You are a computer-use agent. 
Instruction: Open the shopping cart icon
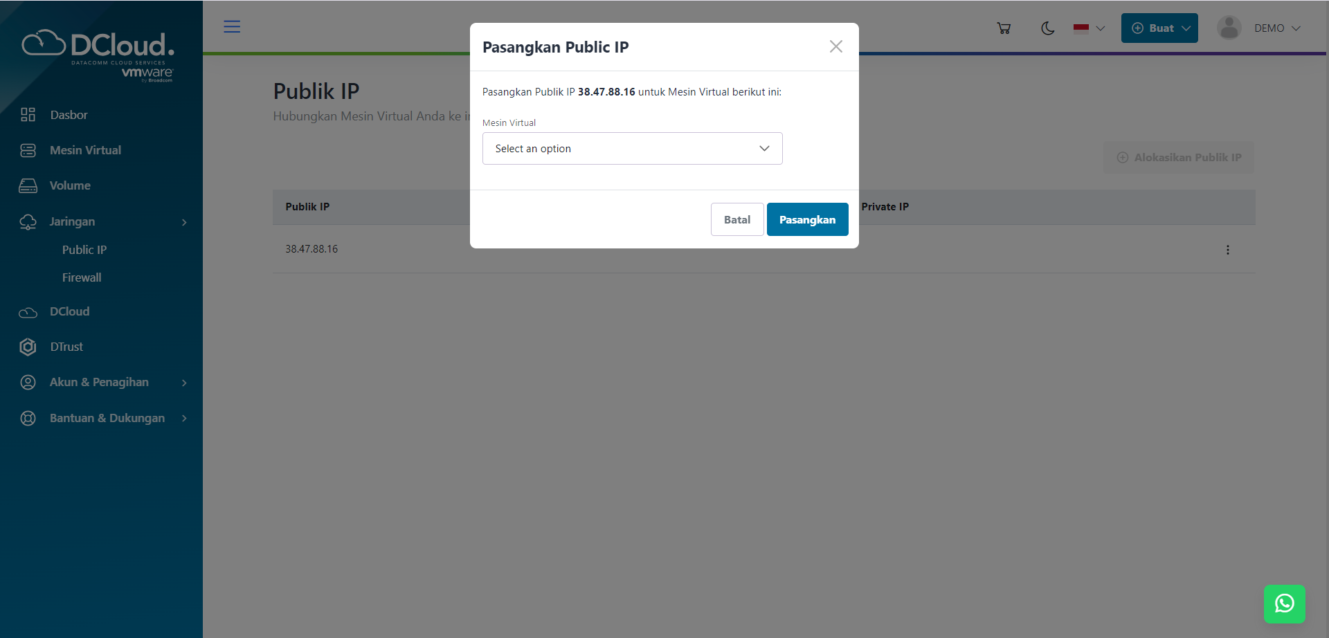pos(1004,28)
